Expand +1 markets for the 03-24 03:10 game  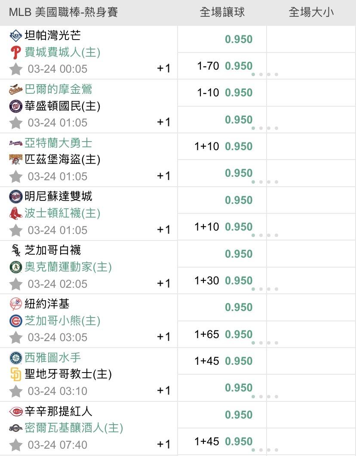click(164, 391)
